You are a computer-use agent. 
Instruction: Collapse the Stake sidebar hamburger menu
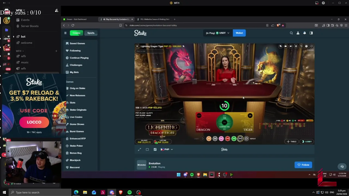(65, 33)
